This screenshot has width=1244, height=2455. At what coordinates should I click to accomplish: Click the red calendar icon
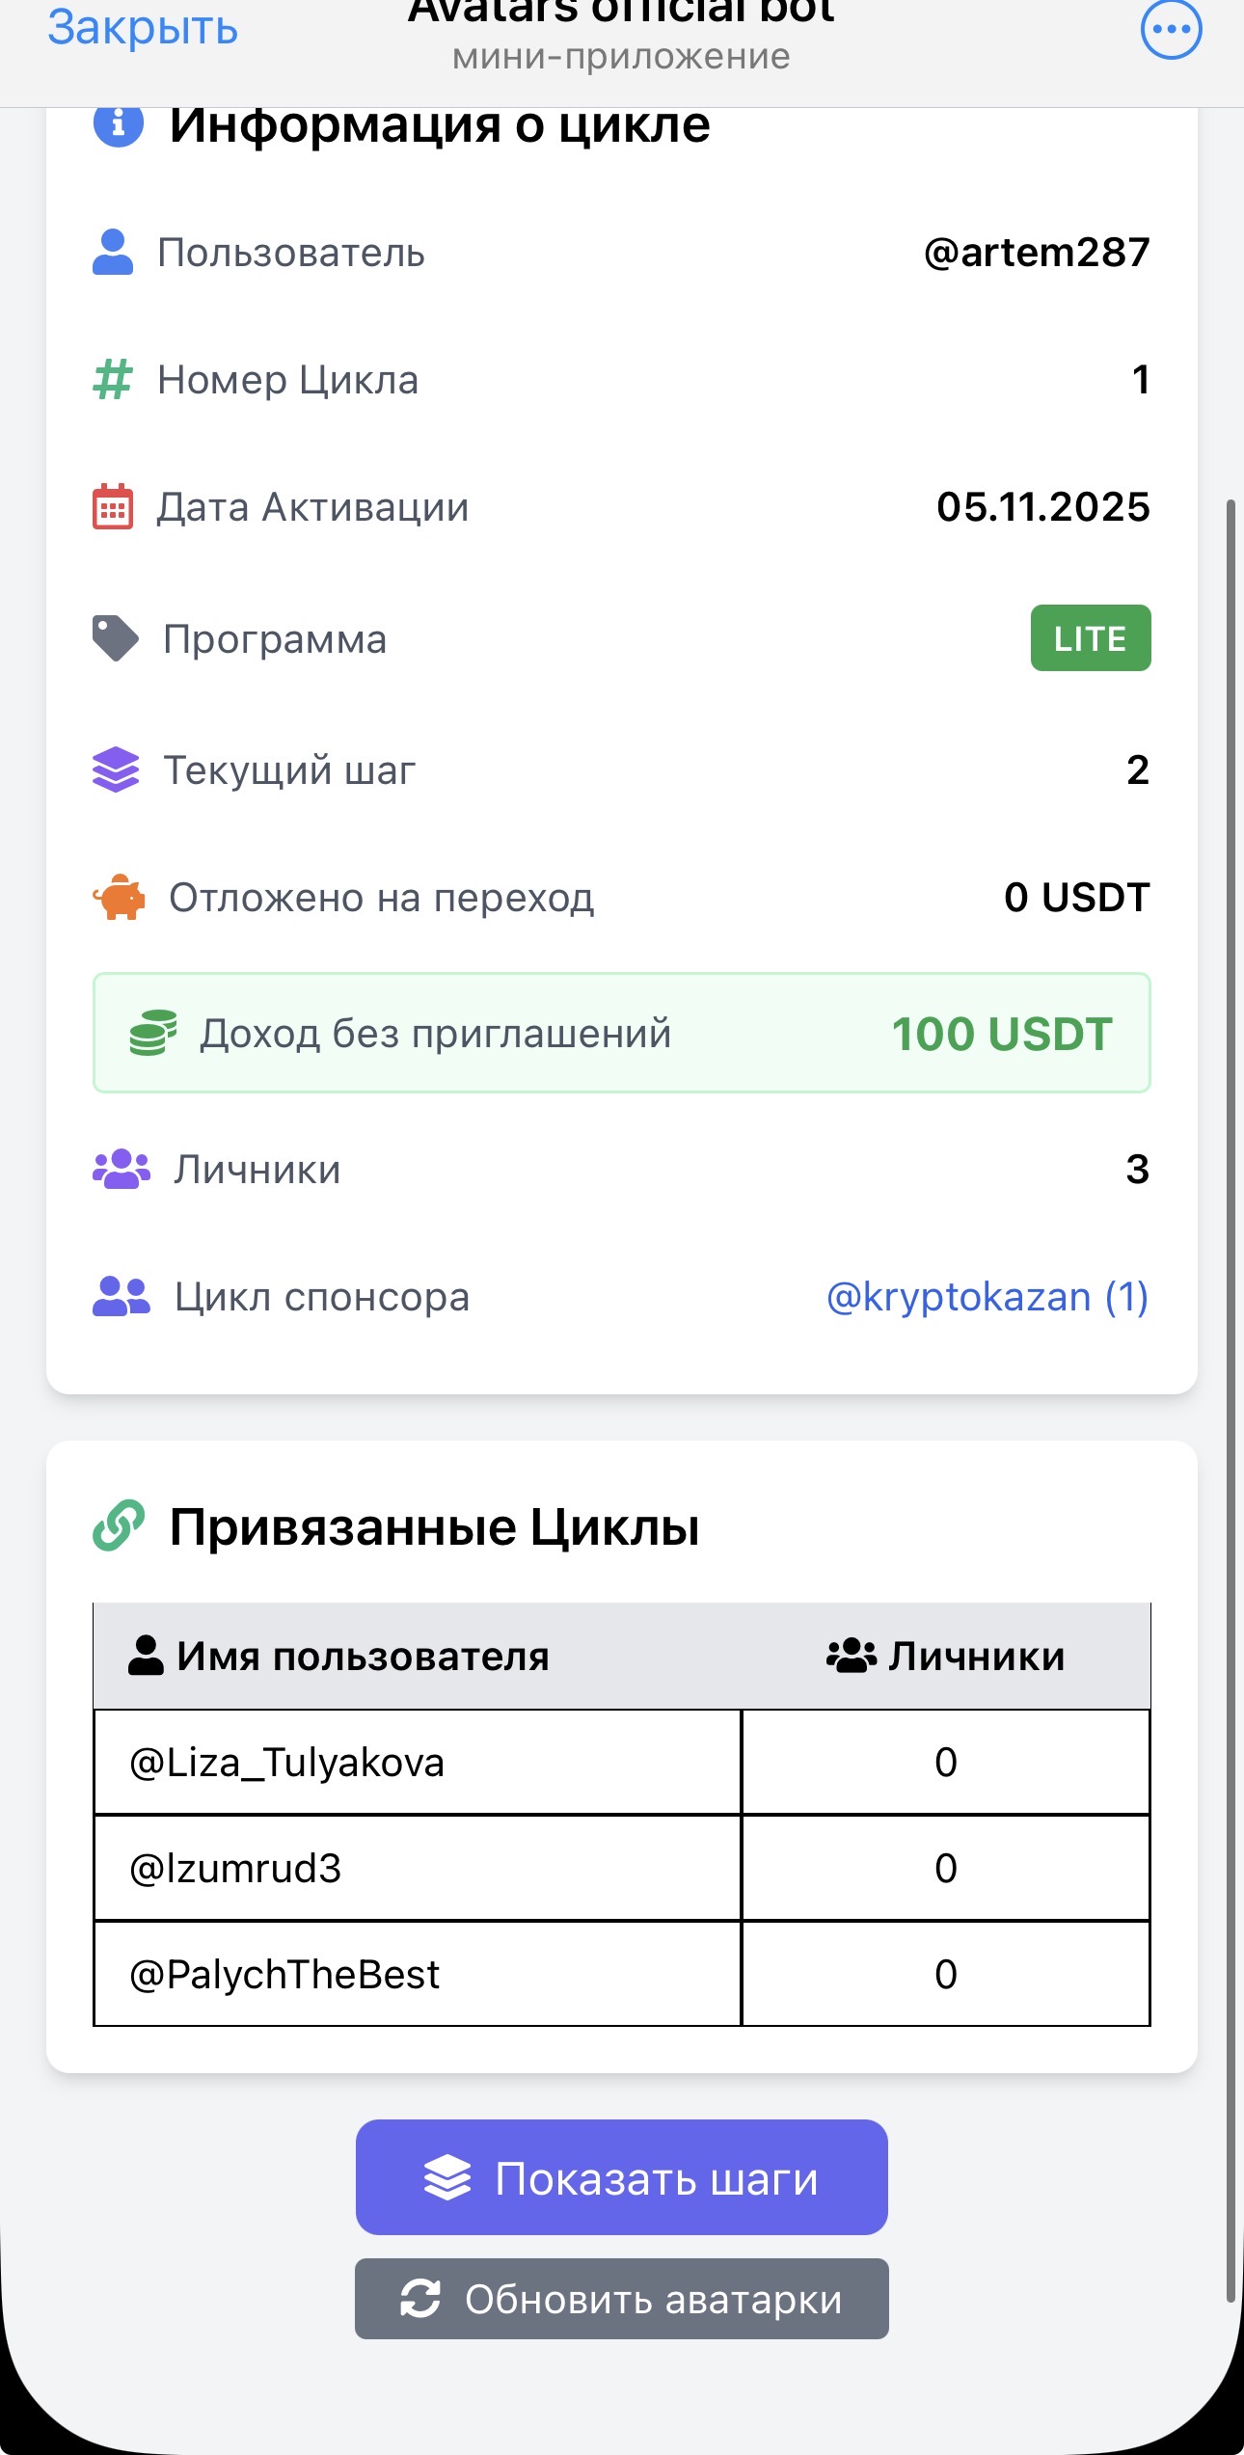click(x=113, y=507)
